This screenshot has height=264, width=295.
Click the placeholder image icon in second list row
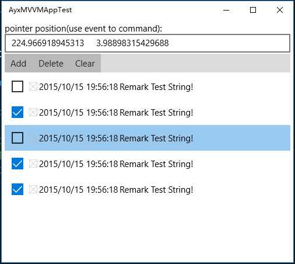(x=33, y=112)
